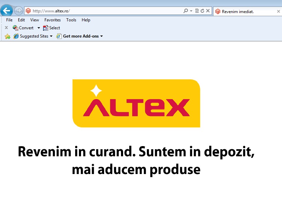Viewport: 282px width, 214px height.
Task: Open Suggested Sites link
Action: [x=34, y=36]
